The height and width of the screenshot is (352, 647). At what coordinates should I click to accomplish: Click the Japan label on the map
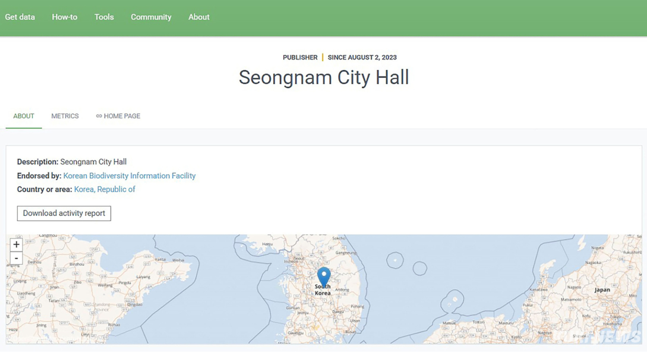[602, 290]
